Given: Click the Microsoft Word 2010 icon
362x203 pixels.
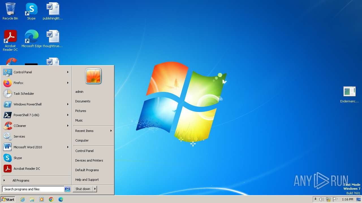Looking at the screenshot, I should [7, 147].
